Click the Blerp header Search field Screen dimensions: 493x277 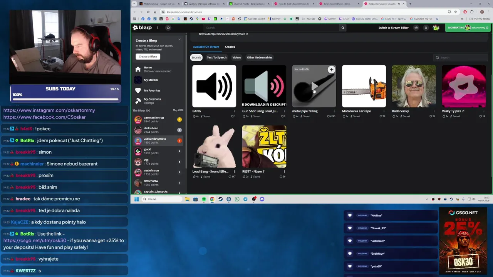(x=271, y=28)
